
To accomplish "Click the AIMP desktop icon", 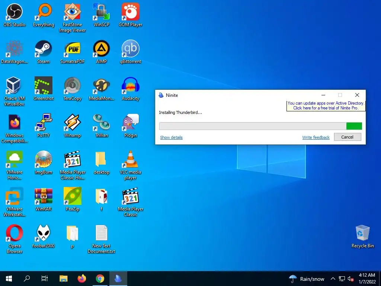I will pos(102,52).
